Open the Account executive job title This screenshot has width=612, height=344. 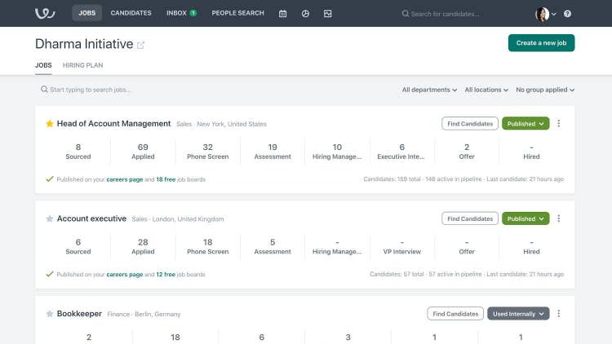point(91,218)
